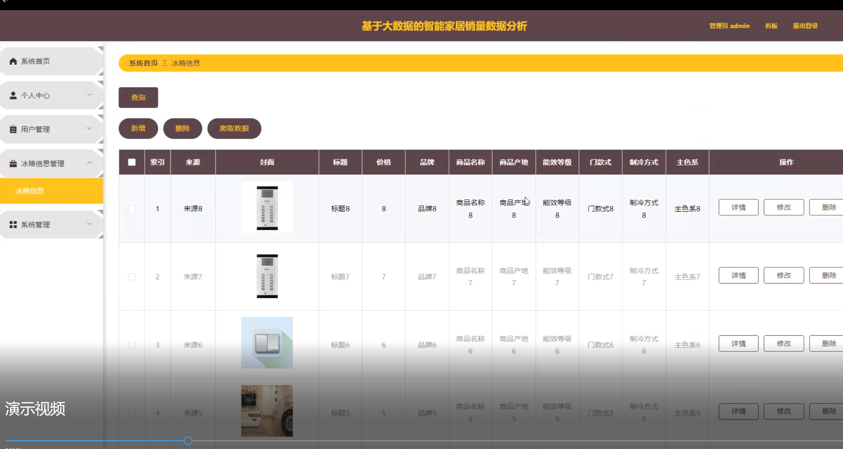
Task: Collapse the 冰箱信息管理 menu chevron
Action: [x=89, y=163]
